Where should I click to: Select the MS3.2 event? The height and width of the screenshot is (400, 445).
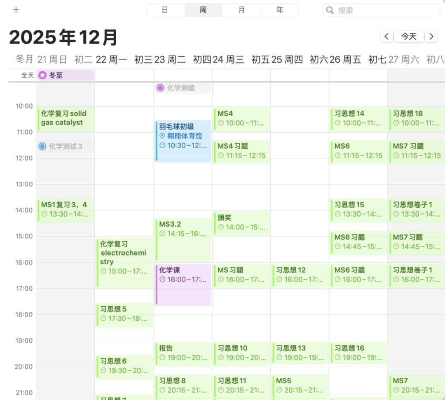point(183,240)
